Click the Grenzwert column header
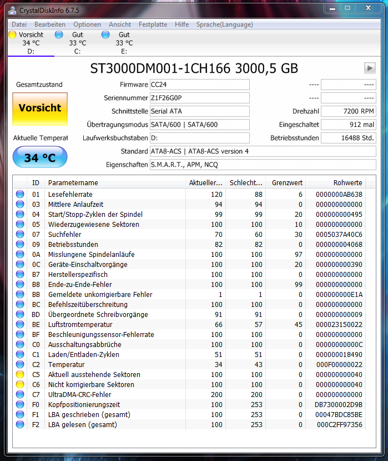388x461 pixels. [285, 182]
